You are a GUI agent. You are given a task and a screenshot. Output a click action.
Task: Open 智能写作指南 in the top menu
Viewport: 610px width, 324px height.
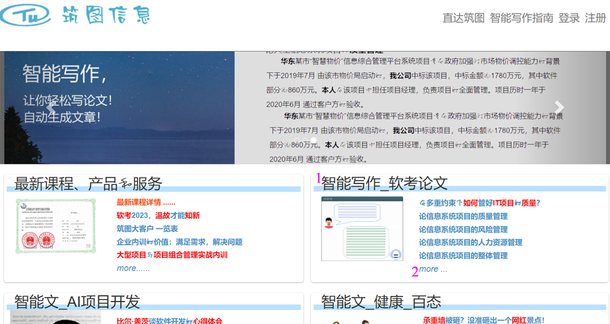click(x=521, y=18)
